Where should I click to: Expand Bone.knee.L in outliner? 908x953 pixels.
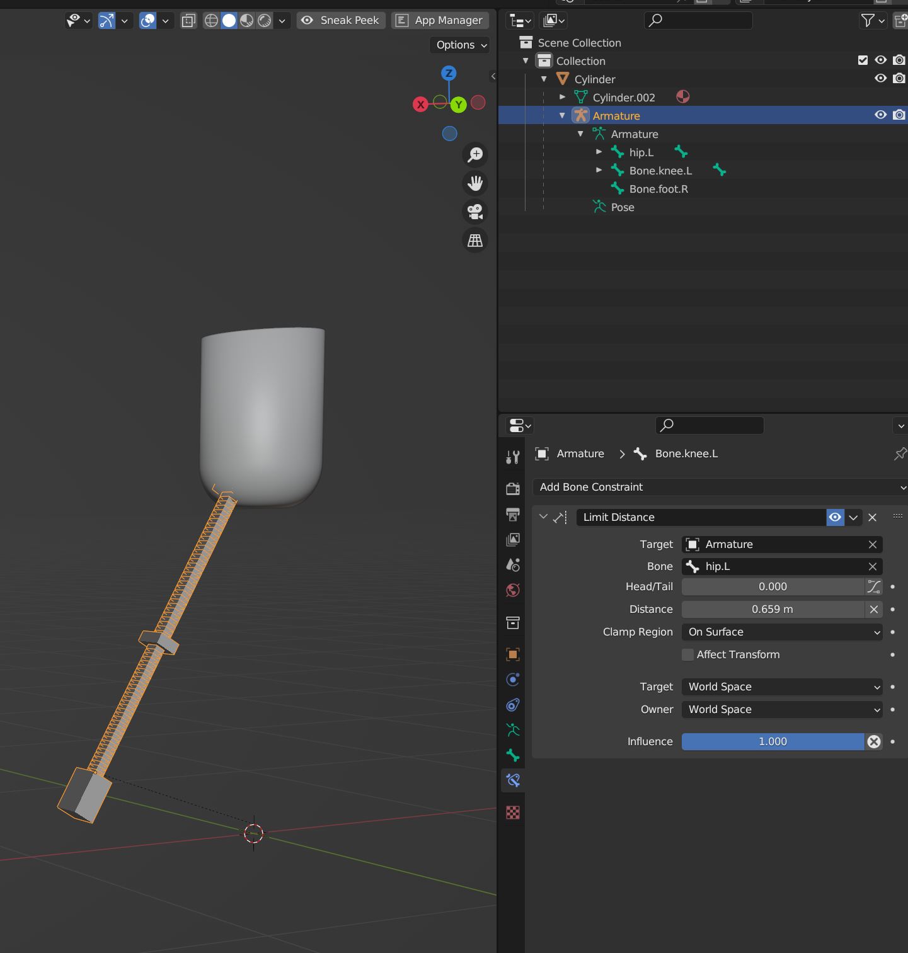pyautogui.click(x=599, y=170)
